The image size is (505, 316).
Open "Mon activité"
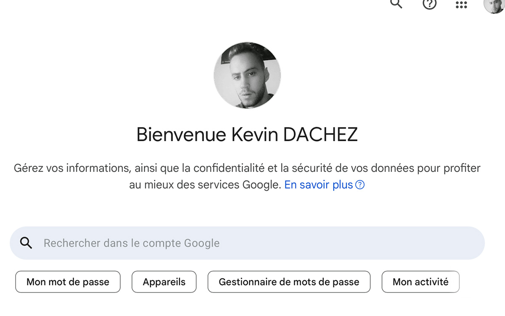point(420,281)
